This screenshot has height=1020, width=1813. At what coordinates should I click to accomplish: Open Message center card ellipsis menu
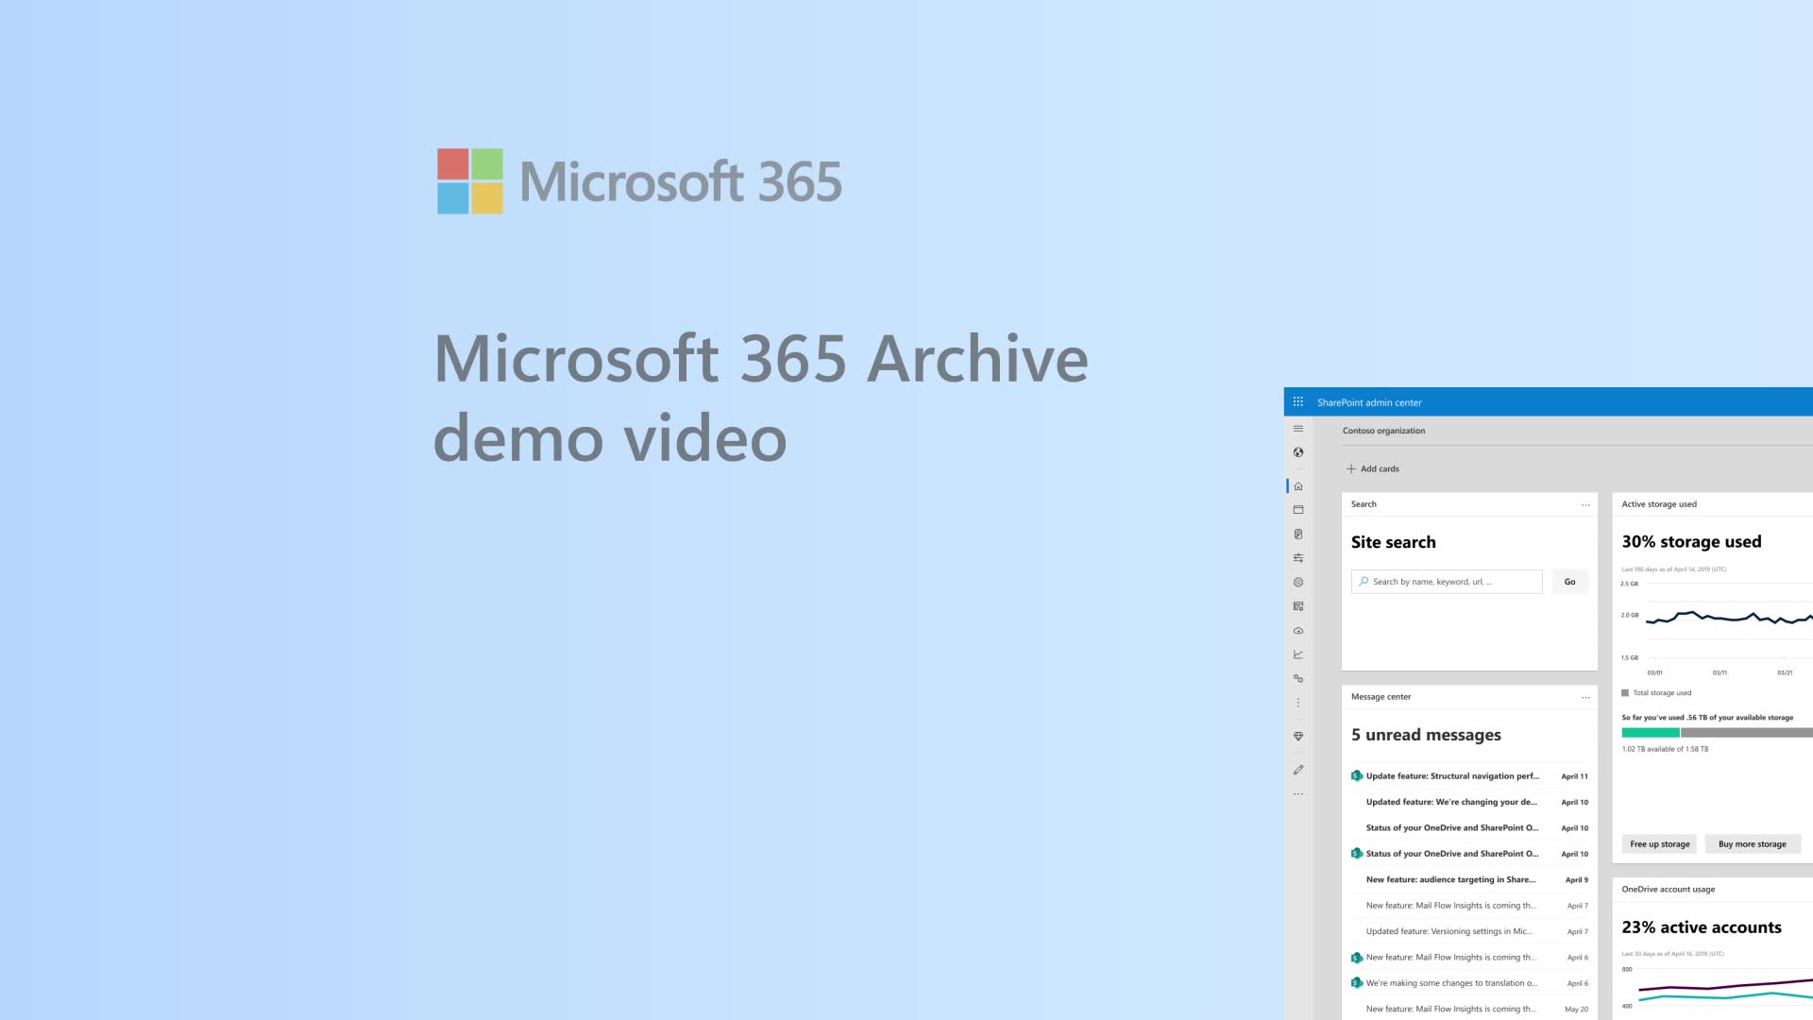click(1585, 698)
